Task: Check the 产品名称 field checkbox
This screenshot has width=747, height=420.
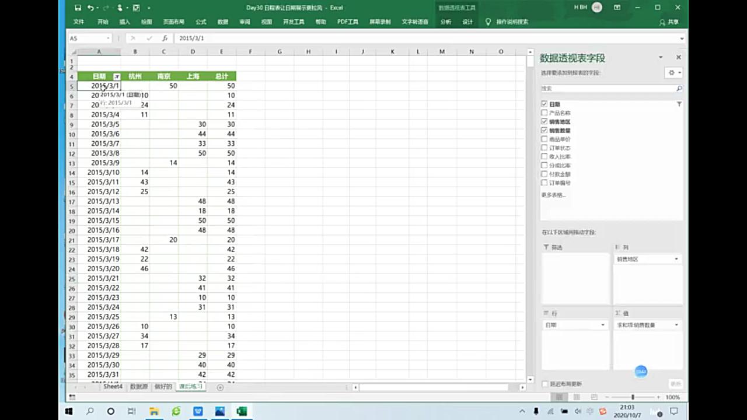Action: tap(544, 113)
